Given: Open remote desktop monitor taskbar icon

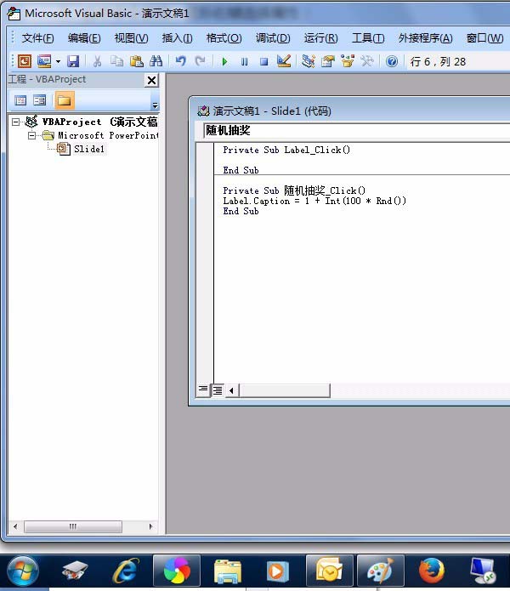Looking at the screenshot, I should coord(483,571).
